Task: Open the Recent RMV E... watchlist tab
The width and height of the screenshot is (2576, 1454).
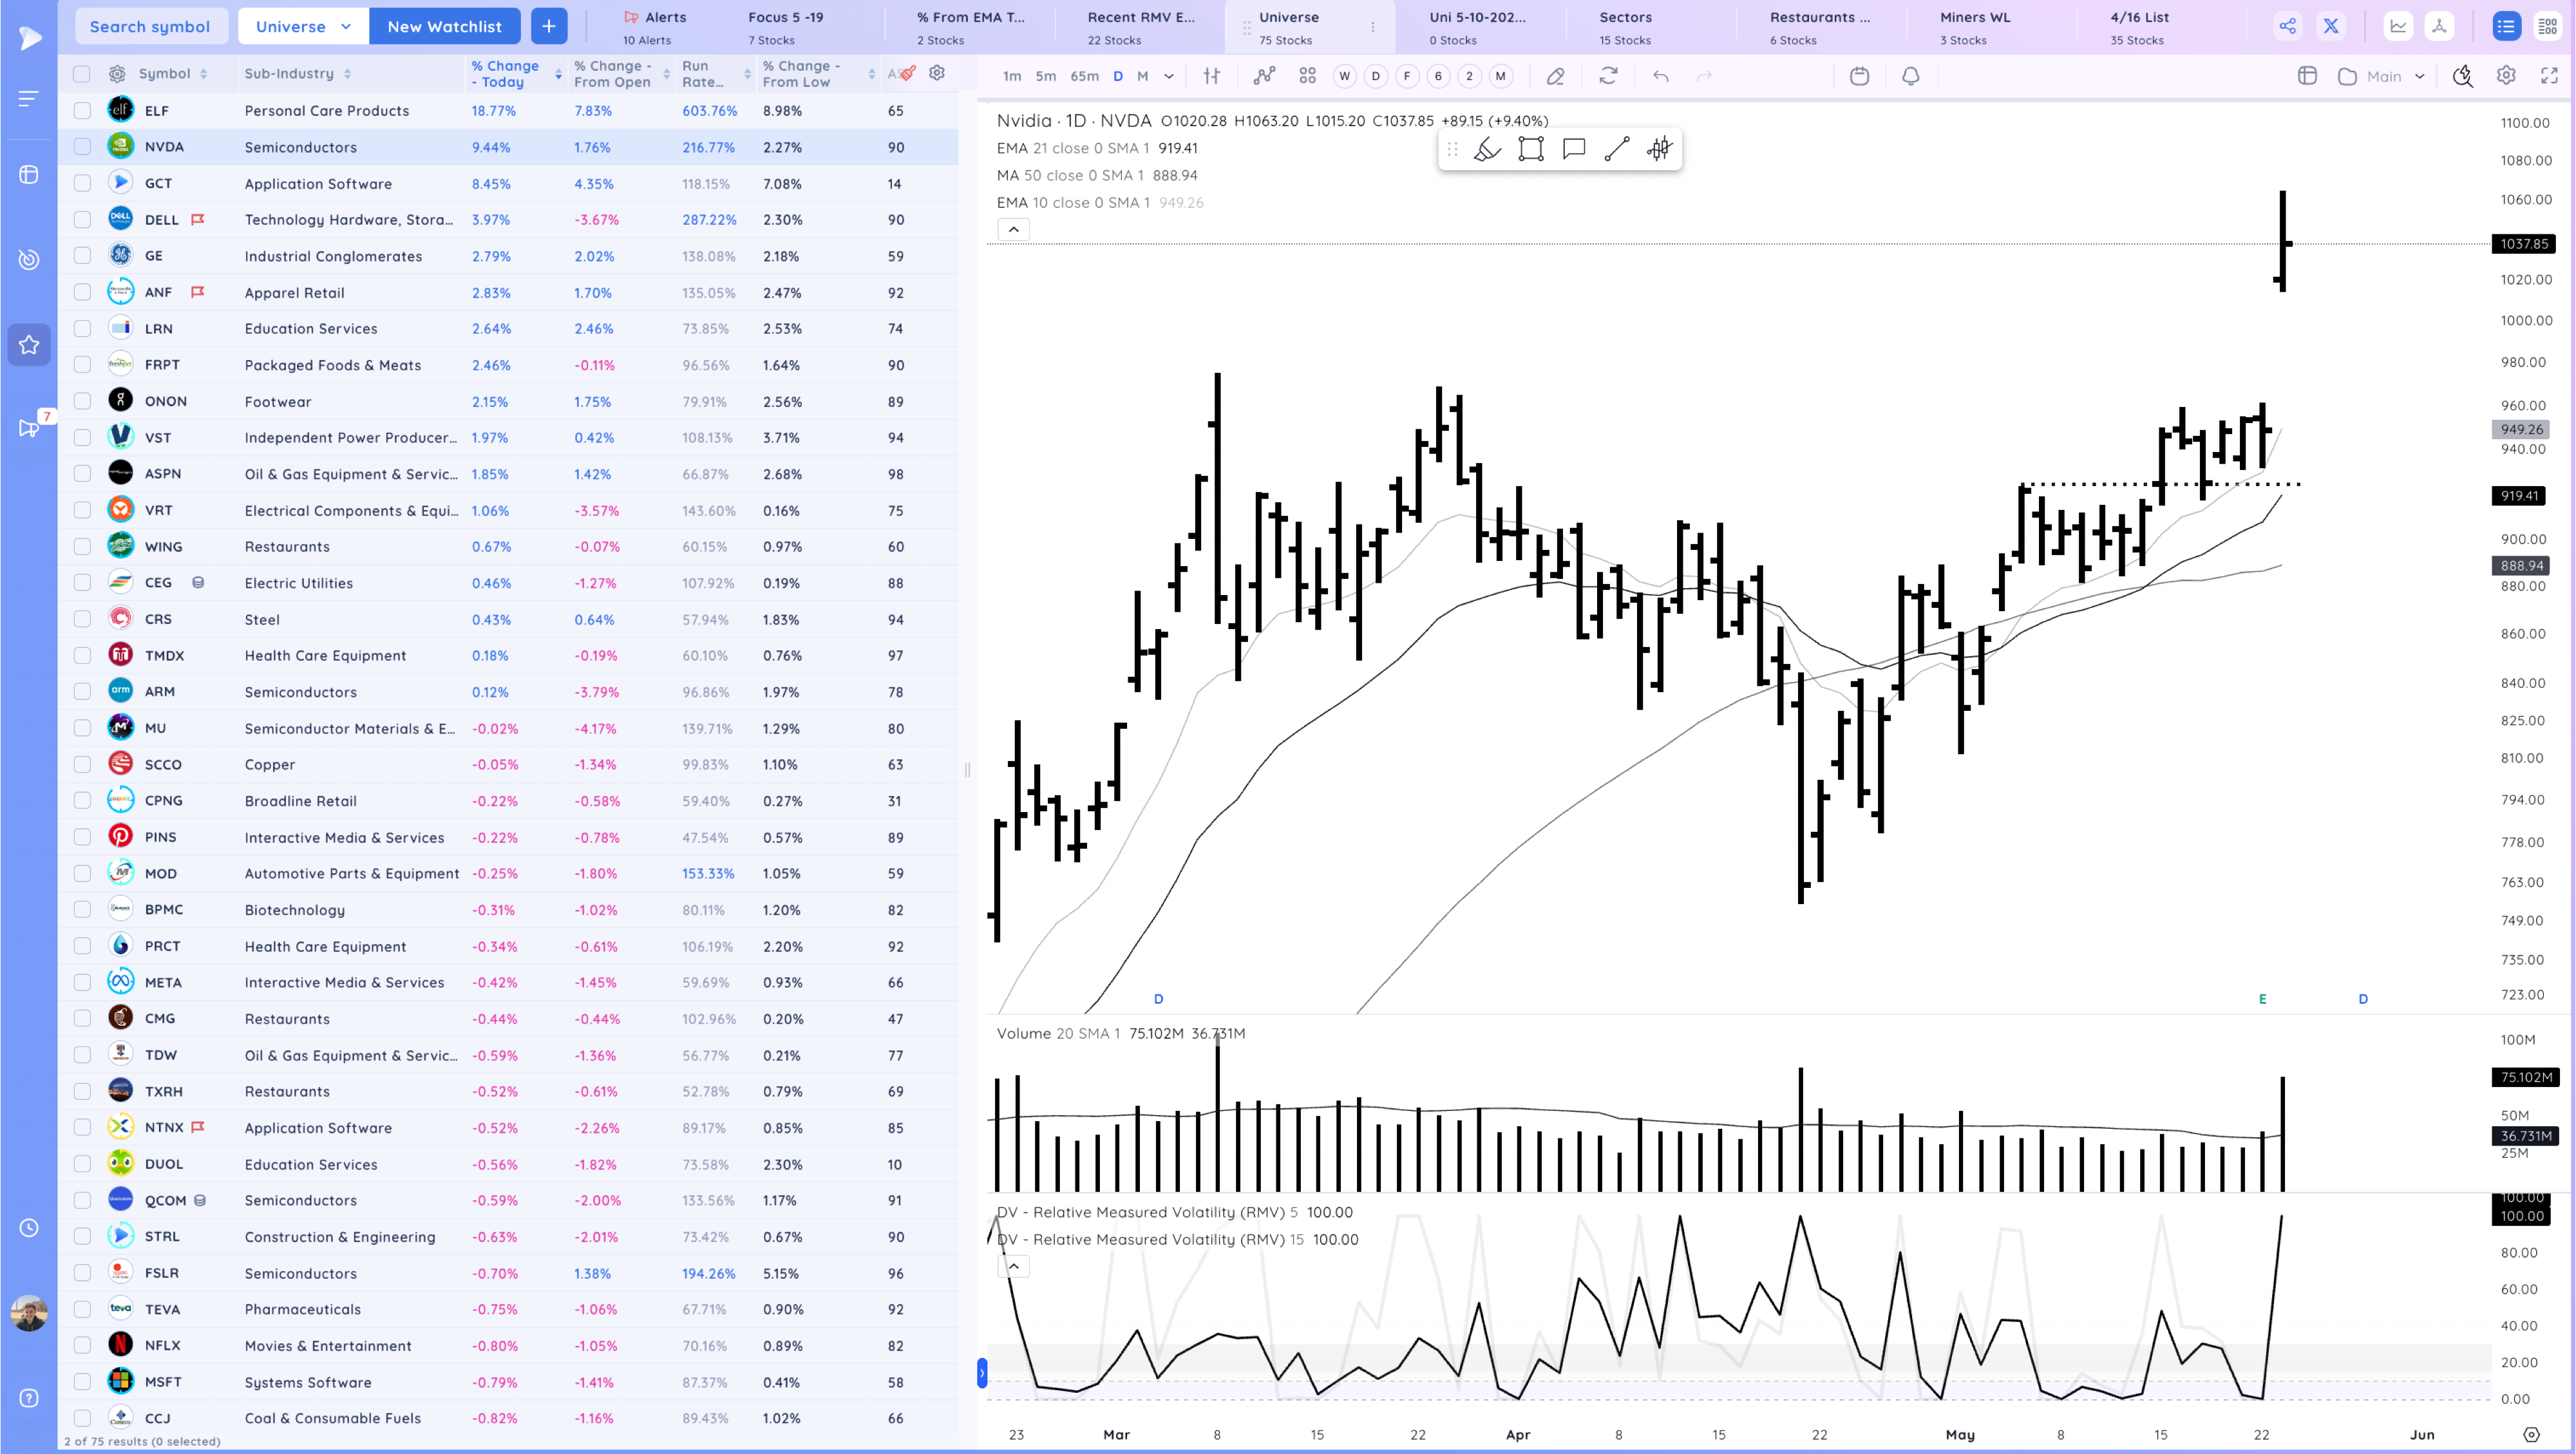Action: [1140, 27]
